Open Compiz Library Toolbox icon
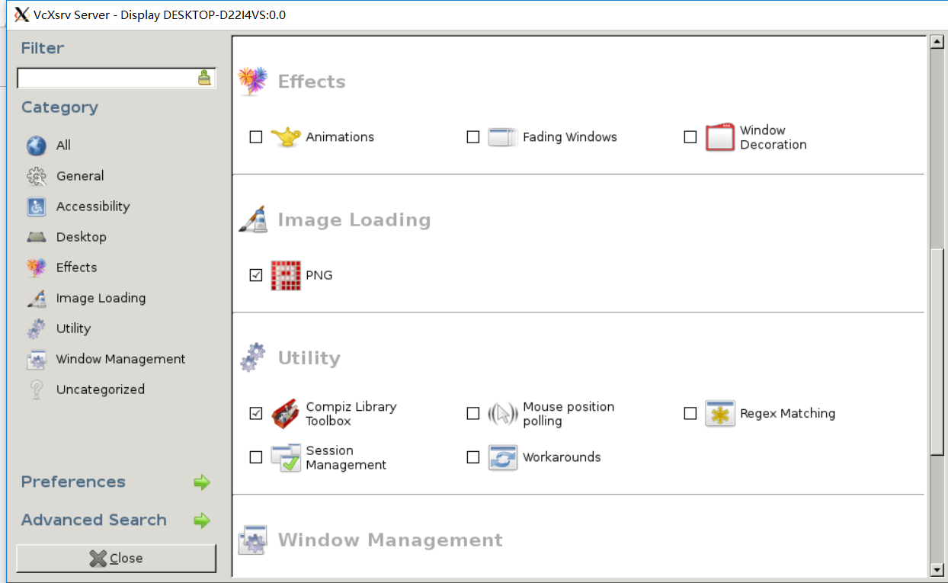The image size is (948, 583). (286, 414)
